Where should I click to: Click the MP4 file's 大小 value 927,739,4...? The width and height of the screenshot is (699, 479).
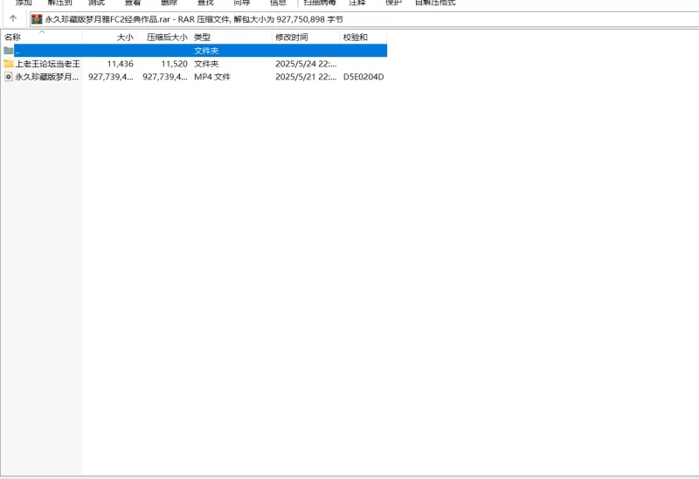pyautogui.click(x=111, y=77)
